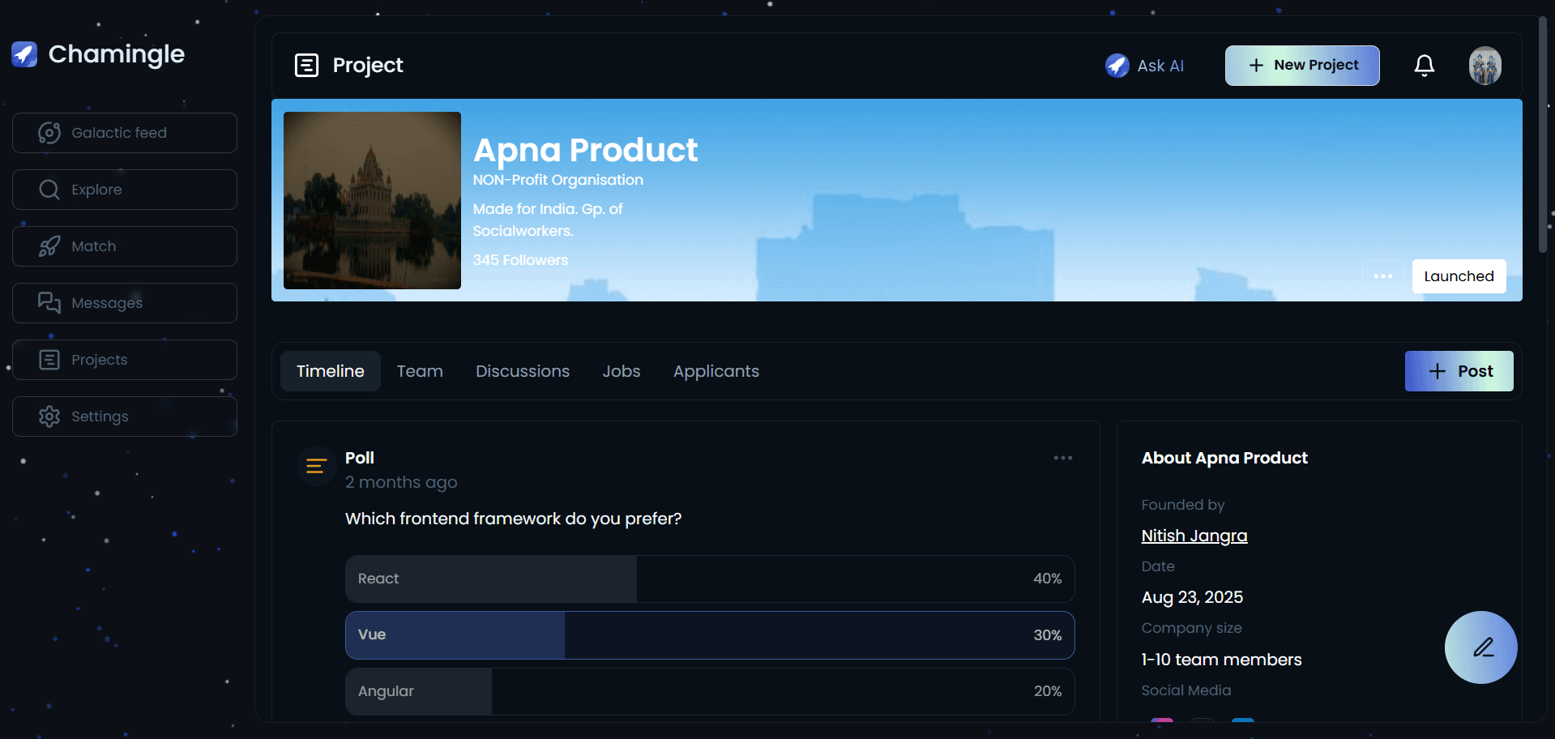Select the Explore magnifier icon
This screenshot has width=1555, height=739.
tap(49, 189)
